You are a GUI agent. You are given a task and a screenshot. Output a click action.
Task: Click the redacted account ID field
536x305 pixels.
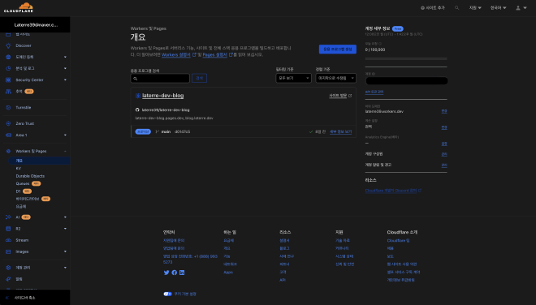point(406,81)
